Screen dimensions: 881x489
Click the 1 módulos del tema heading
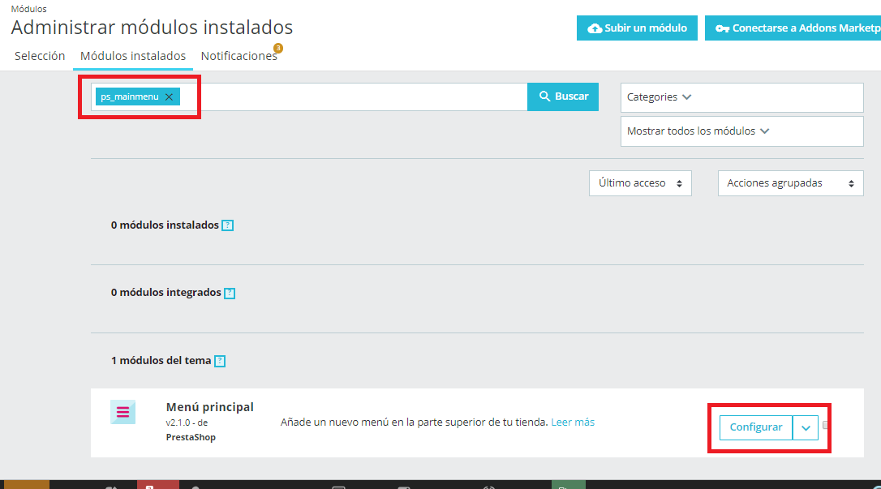161,360
